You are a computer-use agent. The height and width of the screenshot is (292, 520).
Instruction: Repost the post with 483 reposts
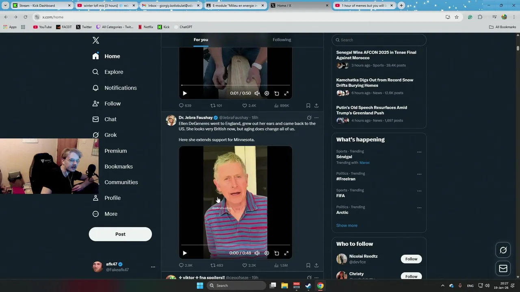[x=217, y=265]
